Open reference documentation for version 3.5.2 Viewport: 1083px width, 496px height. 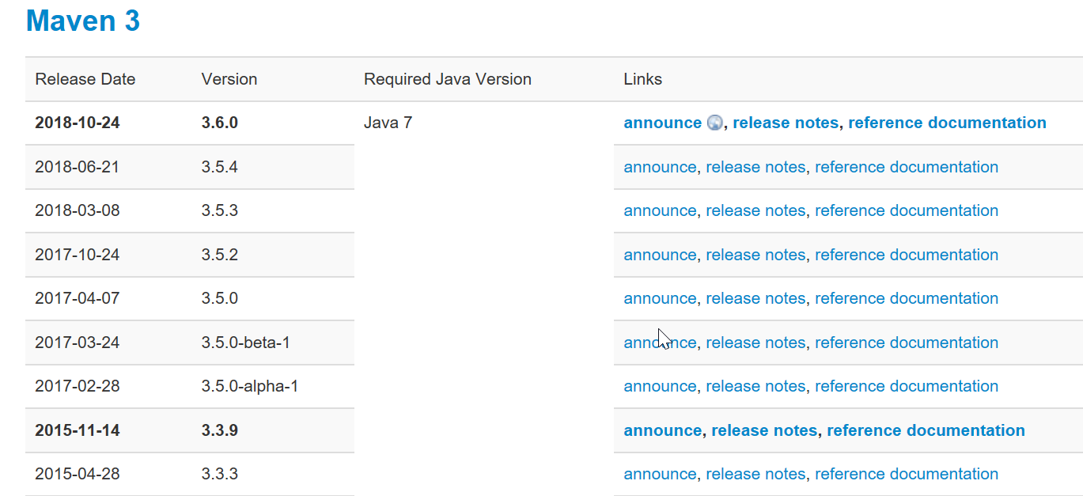(906, 255)
